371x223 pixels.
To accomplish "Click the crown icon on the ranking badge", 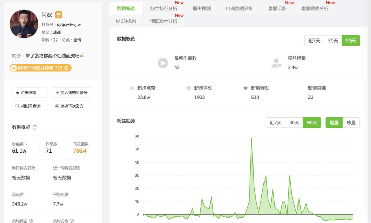I will pos(14,68).
